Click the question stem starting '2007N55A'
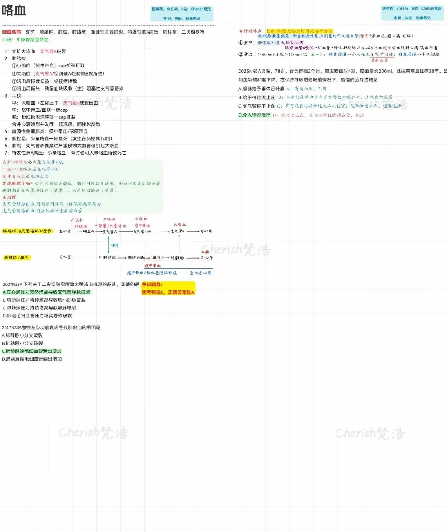 coord(71,285)
